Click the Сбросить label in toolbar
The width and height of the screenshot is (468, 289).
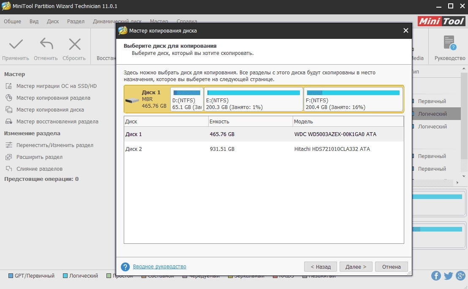click(74, 58)
